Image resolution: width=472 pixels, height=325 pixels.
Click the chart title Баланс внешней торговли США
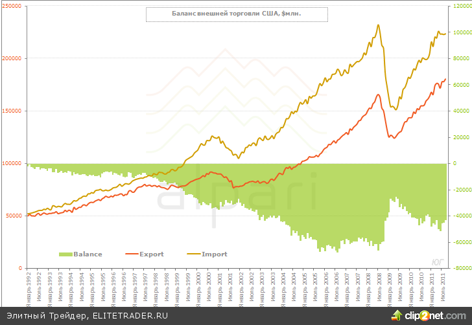[x=236, y=14]
